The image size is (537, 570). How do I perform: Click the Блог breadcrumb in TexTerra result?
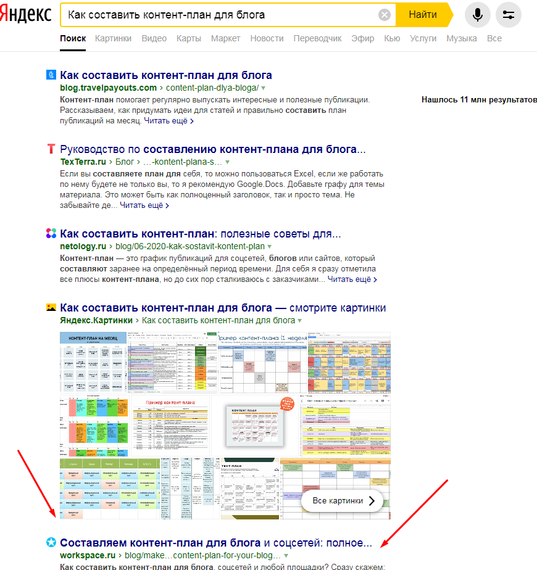(x=125, y=162)
